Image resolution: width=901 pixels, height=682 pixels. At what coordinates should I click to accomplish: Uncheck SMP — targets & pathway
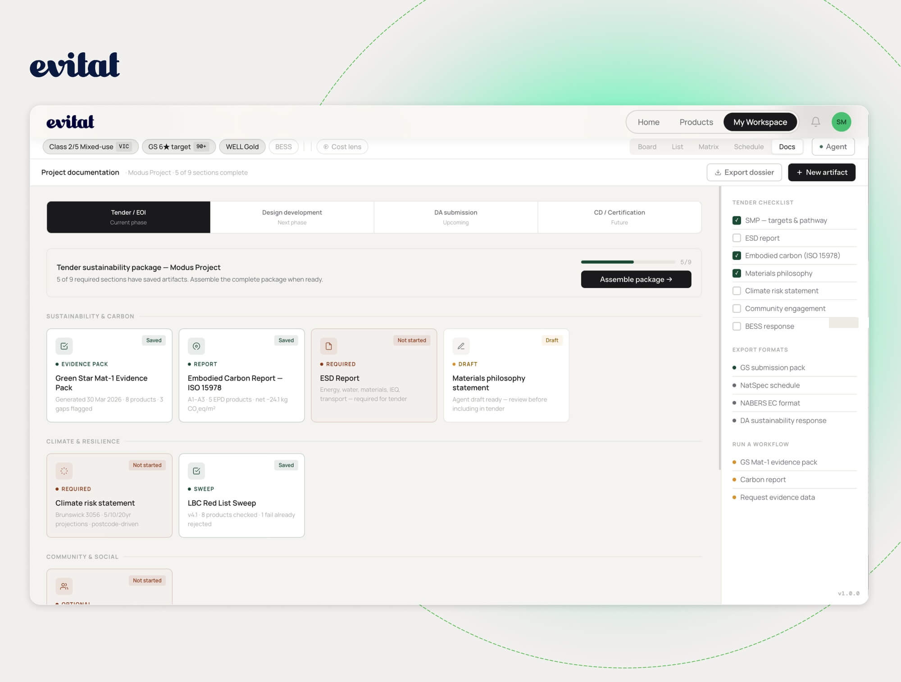point(737,221)
